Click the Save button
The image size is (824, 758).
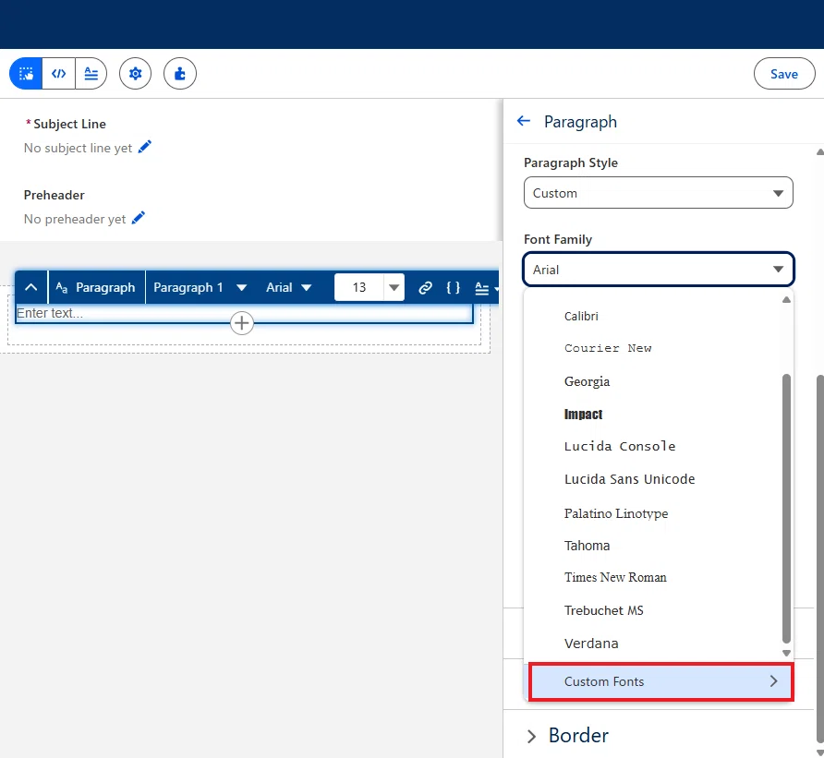[x=784, y=74]
